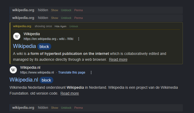
Task: Open three-dot menu beside Wikipedia.nl URL
Action: click(x=91, y=72)
